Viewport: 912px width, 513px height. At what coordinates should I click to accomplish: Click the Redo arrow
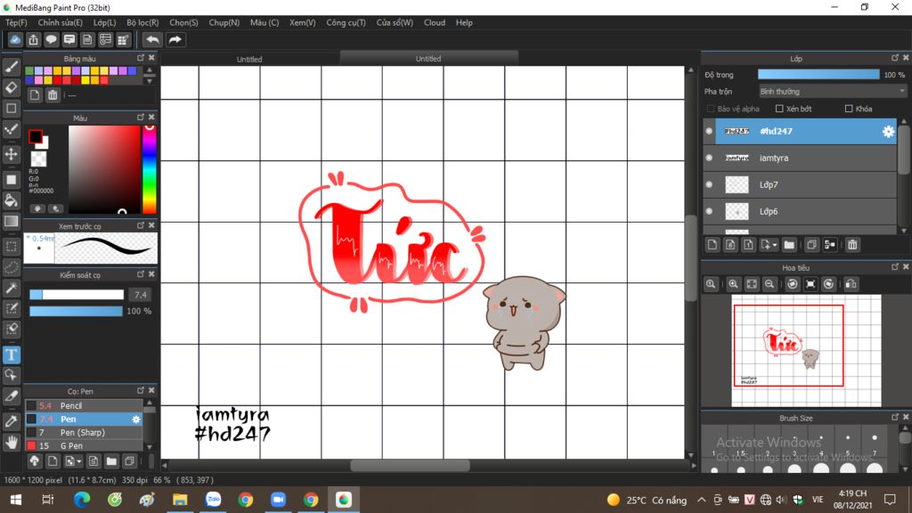tap(175, 39)
